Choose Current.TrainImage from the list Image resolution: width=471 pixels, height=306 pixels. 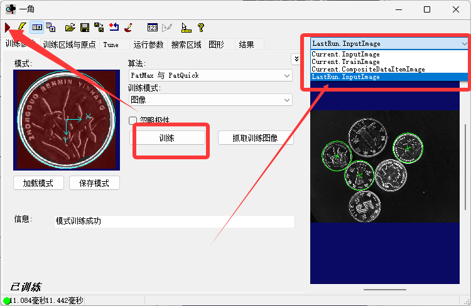389,62
